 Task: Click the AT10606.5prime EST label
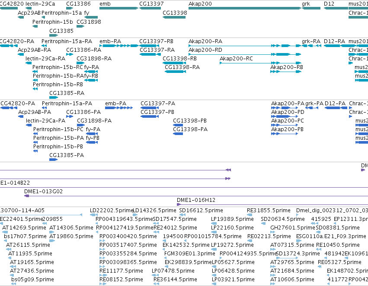tap(292, 280)
